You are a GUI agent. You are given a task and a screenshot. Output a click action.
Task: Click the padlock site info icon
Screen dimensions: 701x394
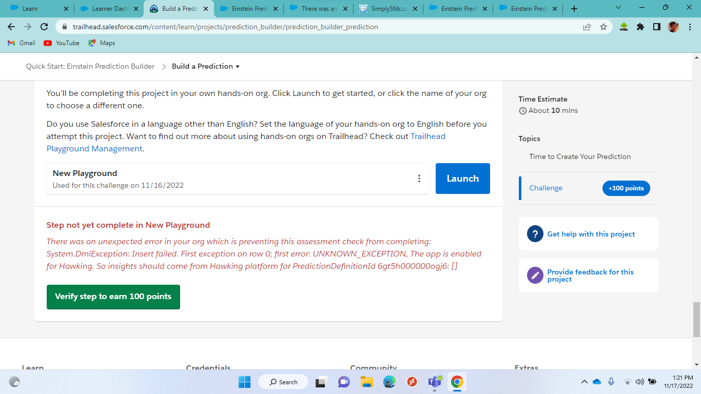coord(65,27)
